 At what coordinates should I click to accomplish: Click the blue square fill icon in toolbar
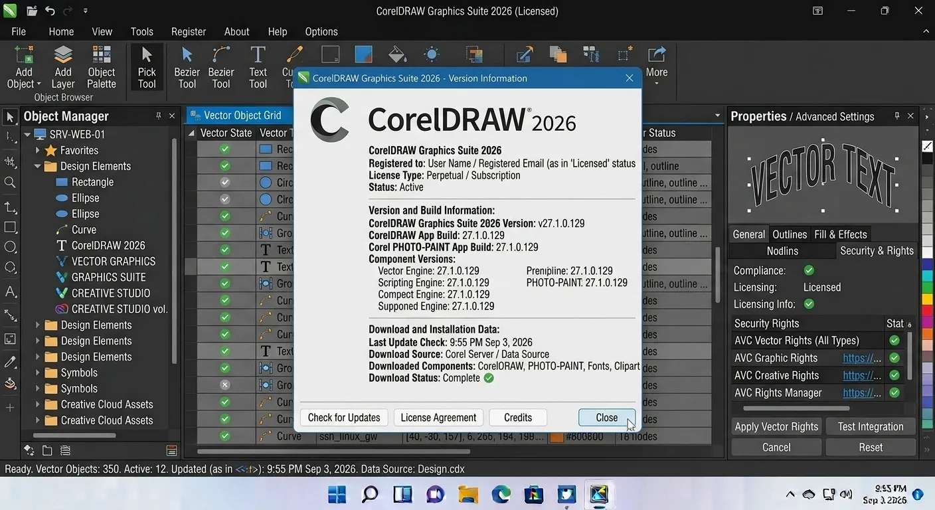[363, 54]
